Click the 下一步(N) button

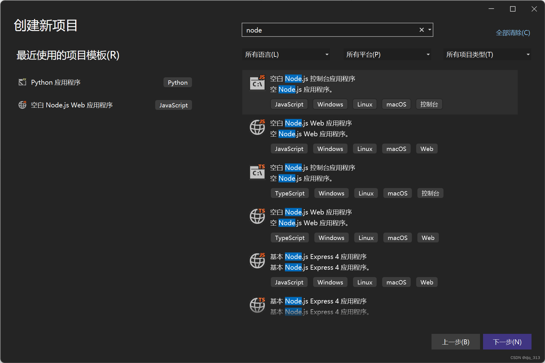click(507, 342)
